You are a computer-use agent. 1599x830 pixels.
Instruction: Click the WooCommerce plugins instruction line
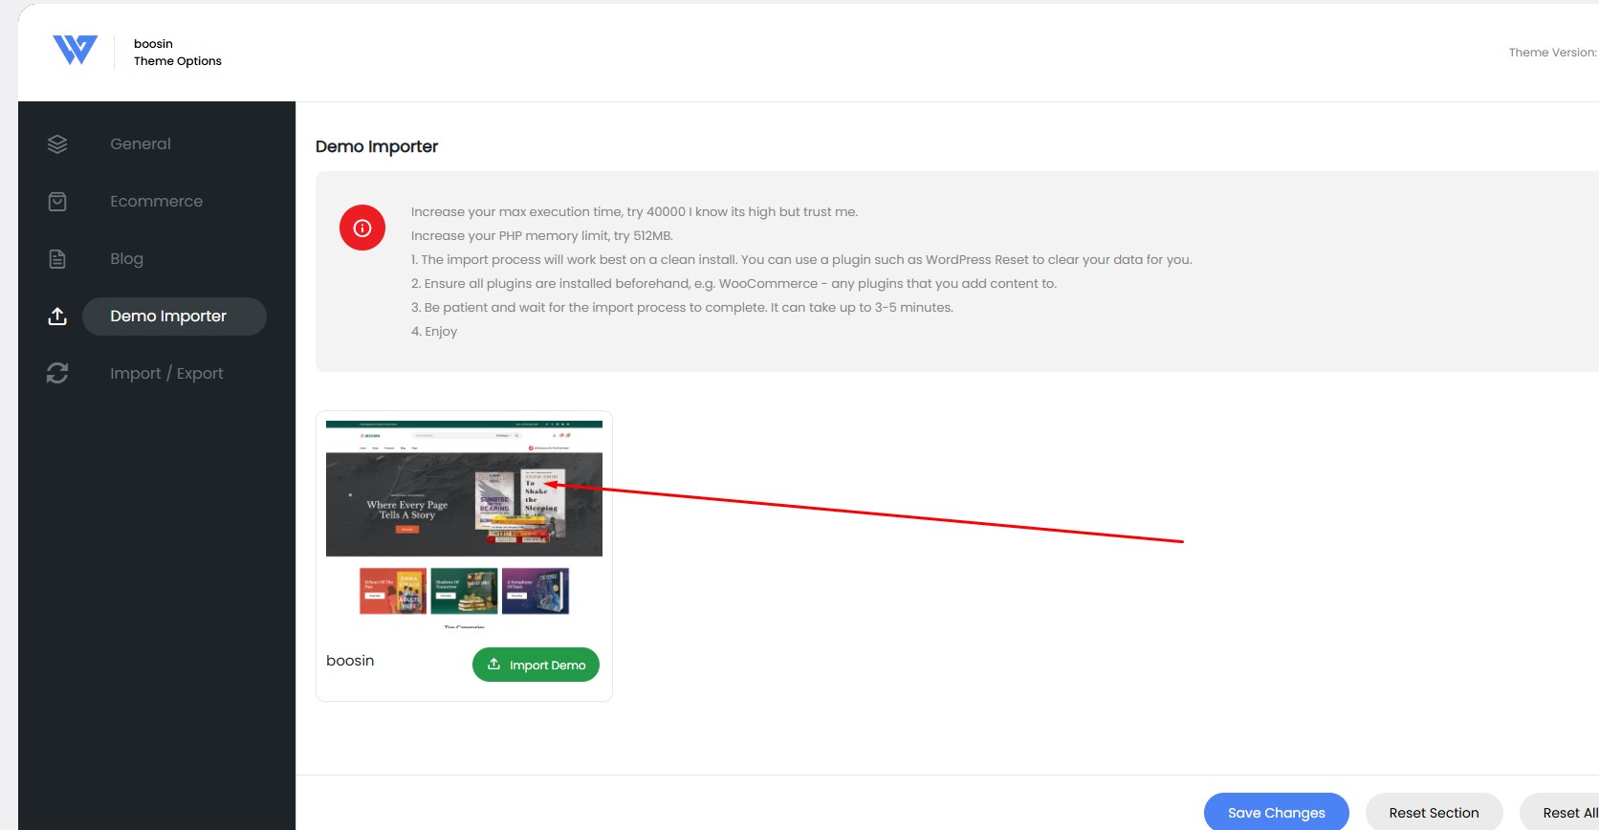[734, 284]
